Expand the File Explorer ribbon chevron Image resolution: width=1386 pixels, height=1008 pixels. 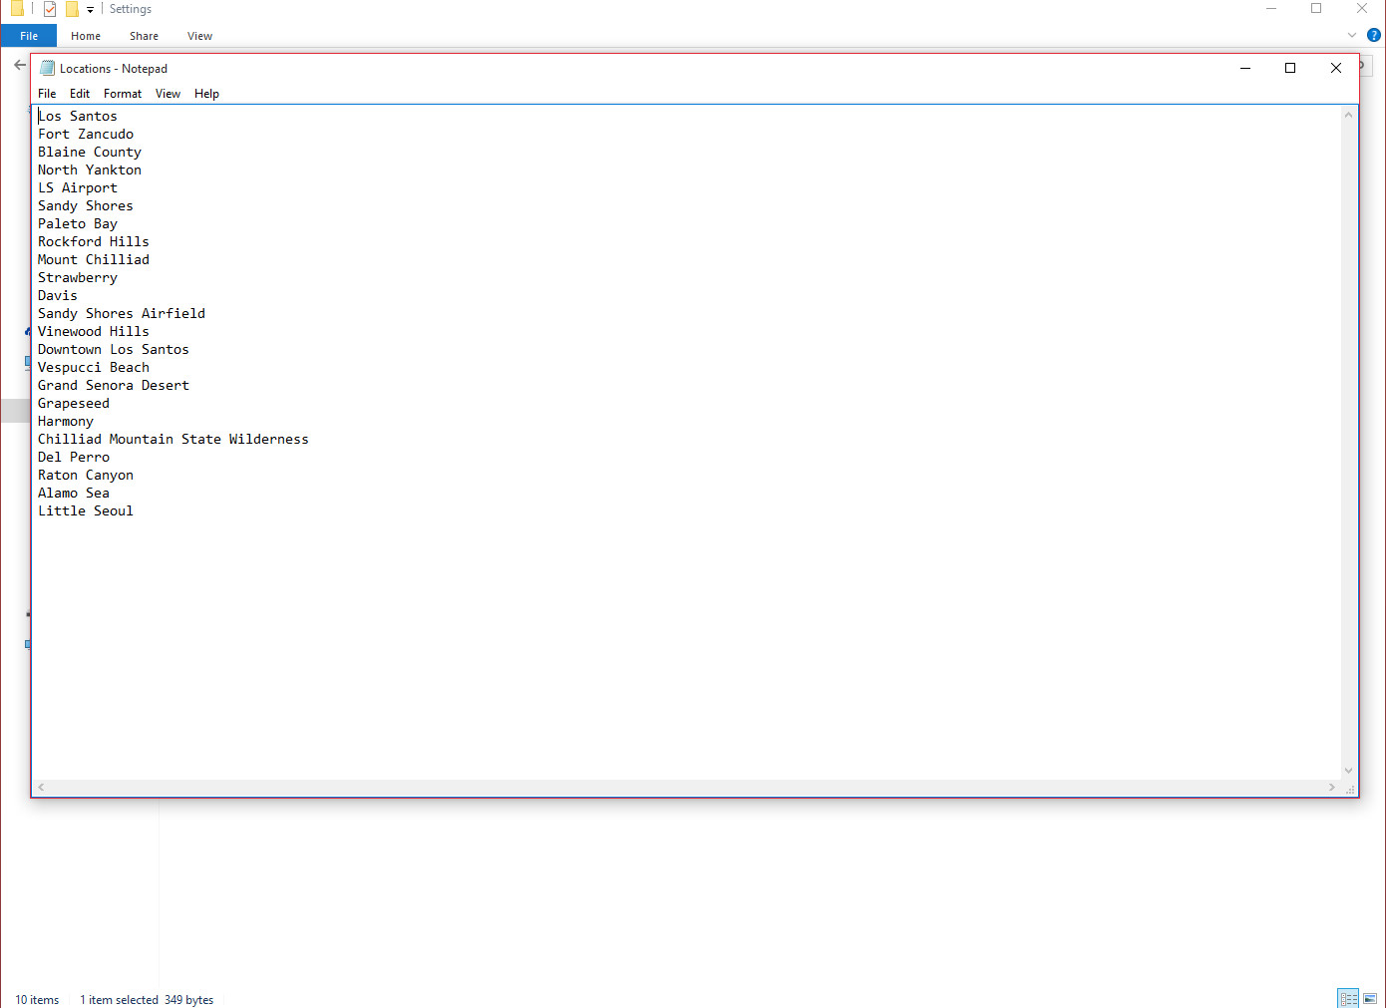pyautogui.click(x=1352, y=35)
